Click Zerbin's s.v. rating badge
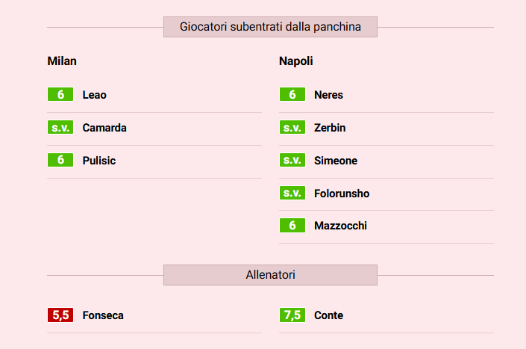This screenshot has width=526, height=349. click(292, 128)
